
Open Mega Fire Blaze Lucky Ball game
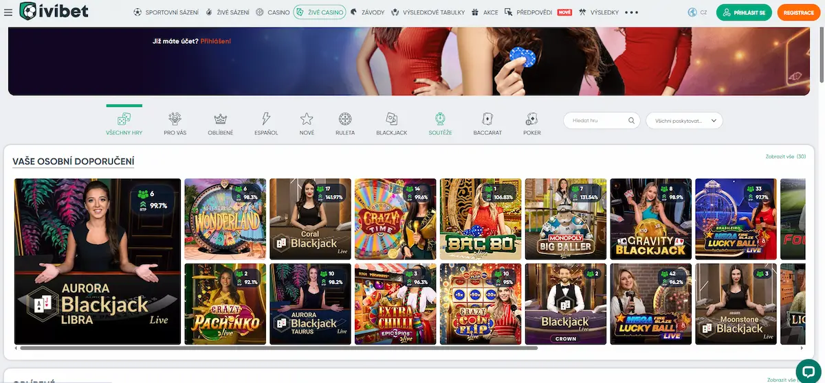click(650, 303)
